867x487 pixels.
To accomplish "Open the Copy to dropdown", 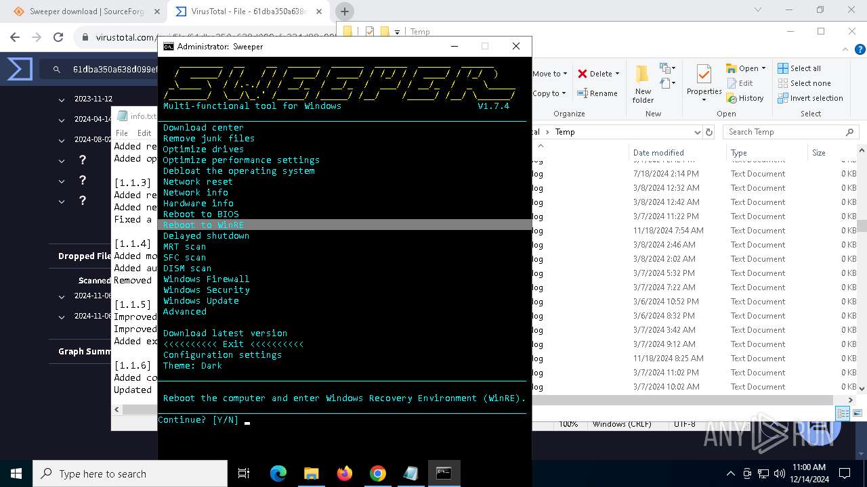I will coord(549,93).
